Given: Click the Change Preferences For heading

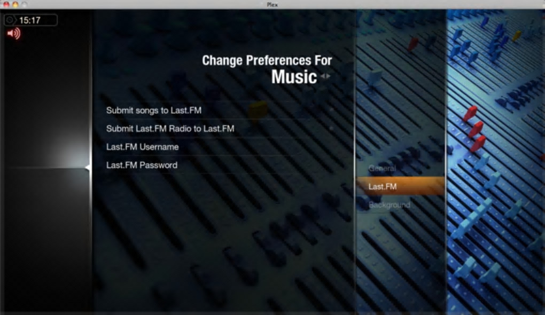Looking at the screenshot, I should 267,60.
